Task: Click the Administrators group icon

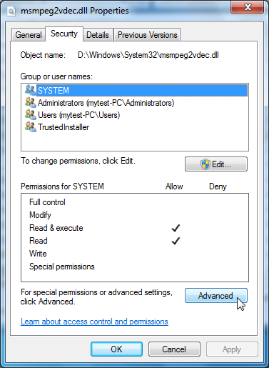Action: pos(31,102)
